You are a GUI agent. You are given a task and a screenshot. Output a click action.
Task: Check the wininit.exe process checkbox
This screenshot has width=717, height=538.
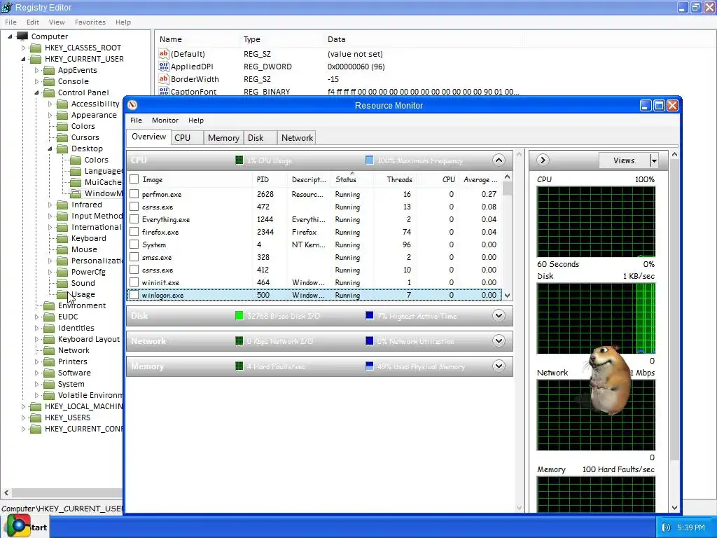click(x=134, y=282)
